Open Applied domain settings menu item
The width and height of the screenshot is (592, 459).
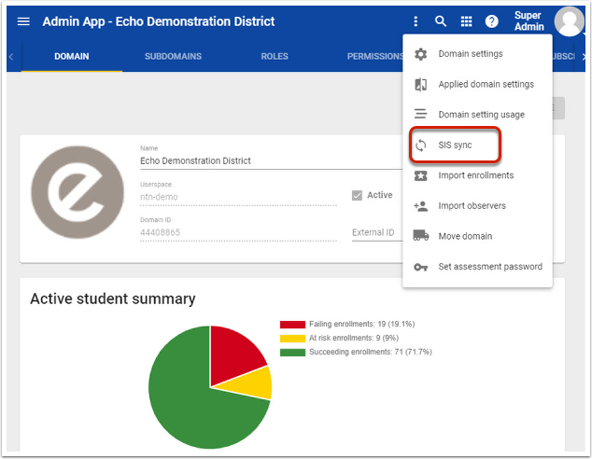coord(486,84)
